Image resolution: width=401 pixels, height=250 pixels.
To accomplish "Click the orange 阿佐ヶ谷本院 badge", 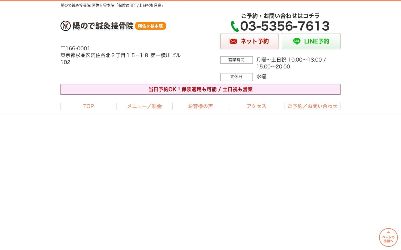I will point(151,26).
